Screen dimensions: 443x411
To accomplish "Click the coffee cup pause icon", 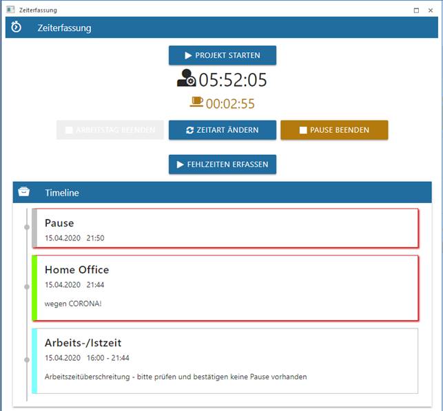I will (x=196, y=103).
